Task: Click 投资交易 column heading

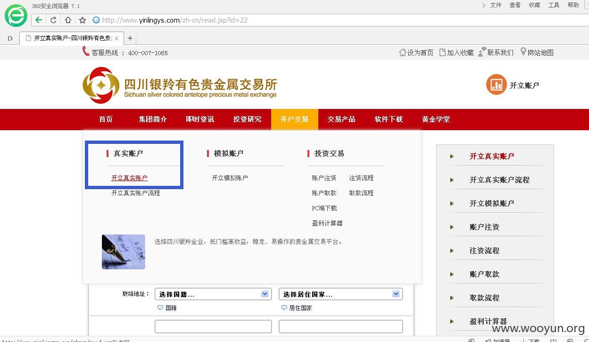Action: coord(329,153)
